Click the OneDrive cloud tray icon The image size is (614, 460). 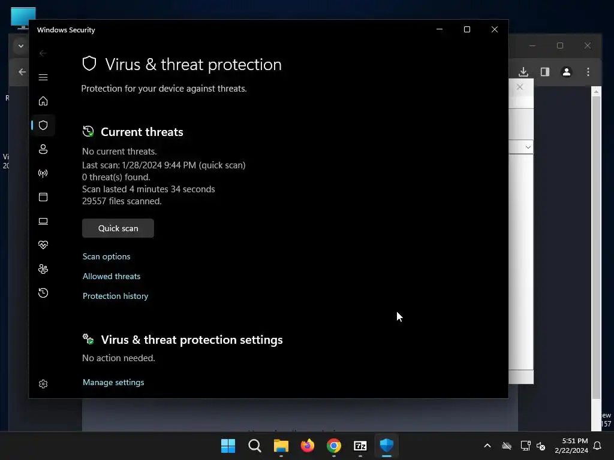tap(507, 446)
